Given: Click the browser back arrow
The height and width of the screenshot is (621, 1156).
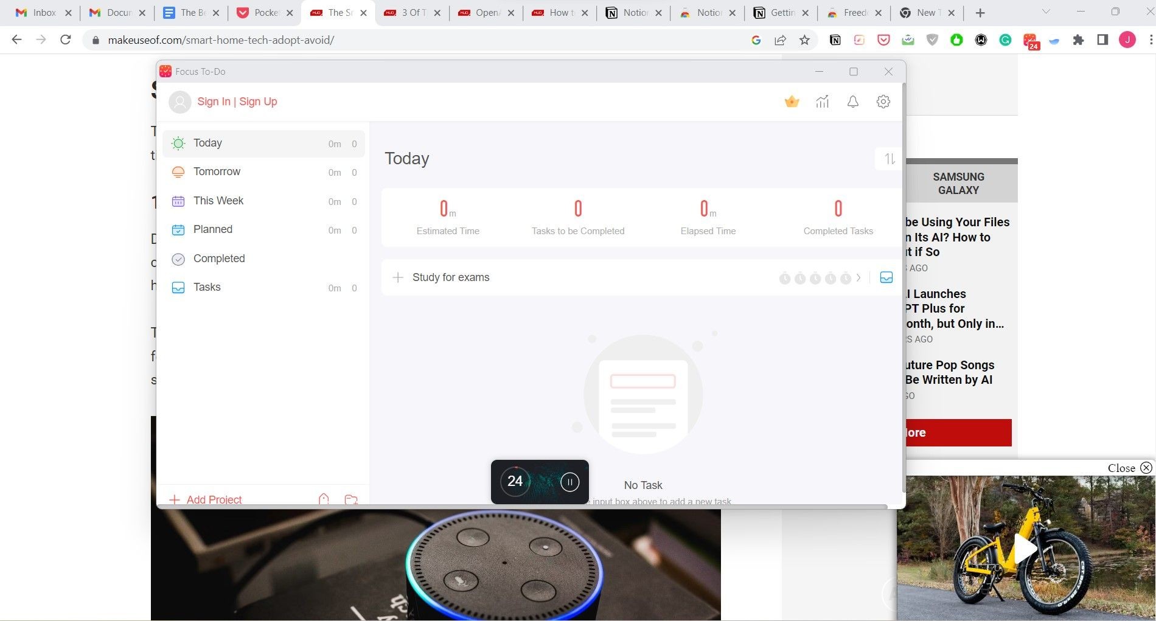Looking at the screenshot, I should point(16,40).
